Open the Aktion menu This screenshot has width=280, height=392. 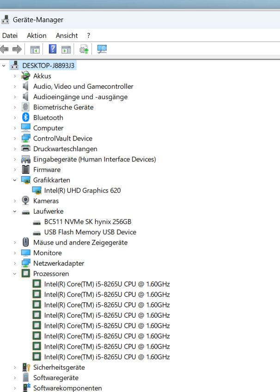click(37, 36)
